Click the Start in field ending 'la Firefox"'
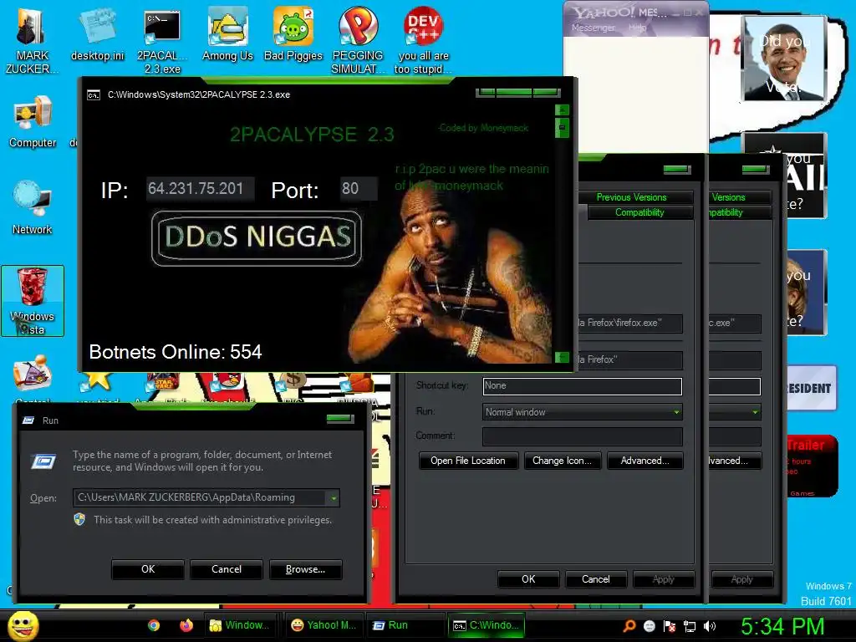856x642 pixels. pos(630,359)
